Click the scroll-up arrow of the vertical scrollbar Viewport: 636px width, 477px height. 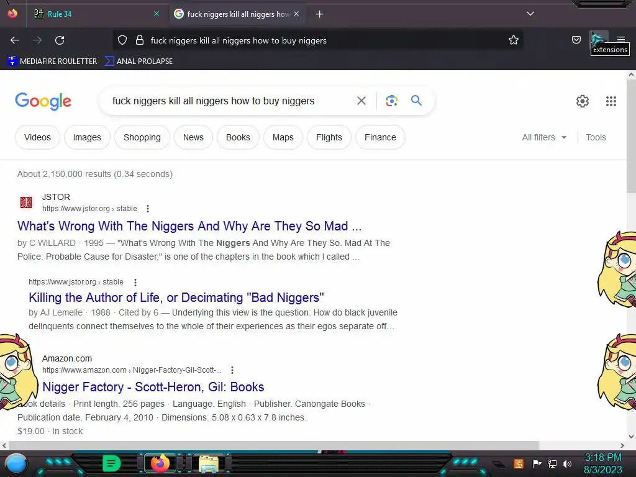631,75
